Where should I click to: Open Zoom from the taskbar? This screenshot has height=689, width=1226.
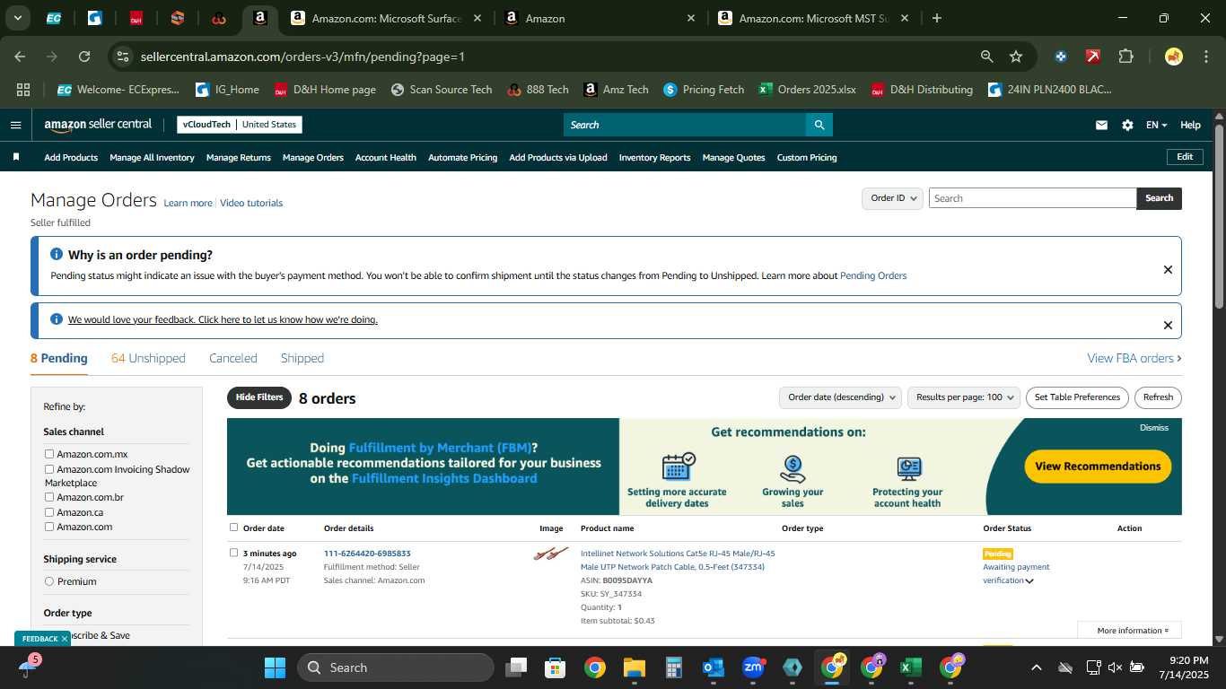pos(753,667)
